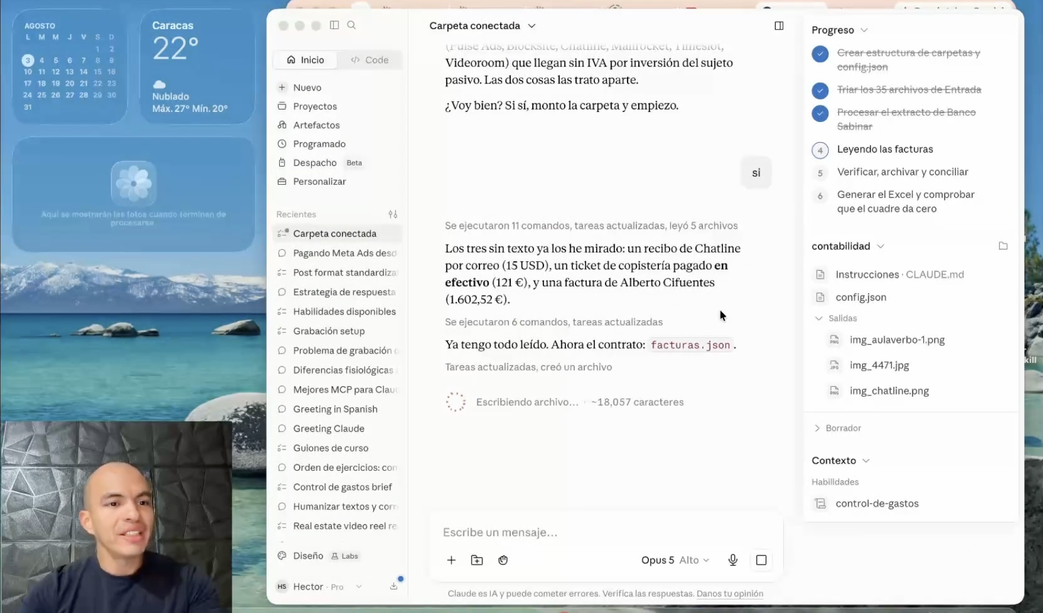
Task: Click the plus attach icon in composer
Action: [451, 560]
